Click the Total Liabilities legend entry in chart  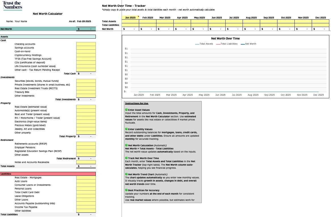[227, 44]
